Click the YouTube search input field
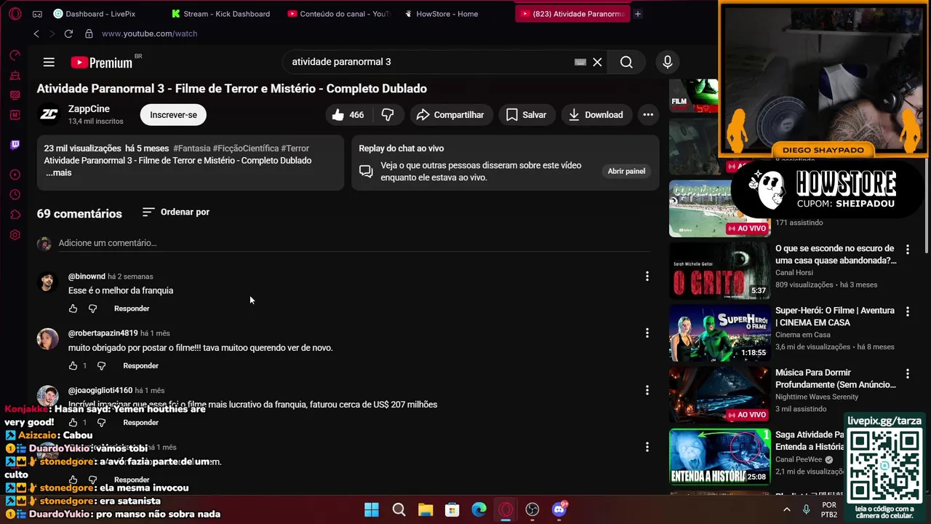This screenshot has height=524, width=931. (x=429, y=62)
